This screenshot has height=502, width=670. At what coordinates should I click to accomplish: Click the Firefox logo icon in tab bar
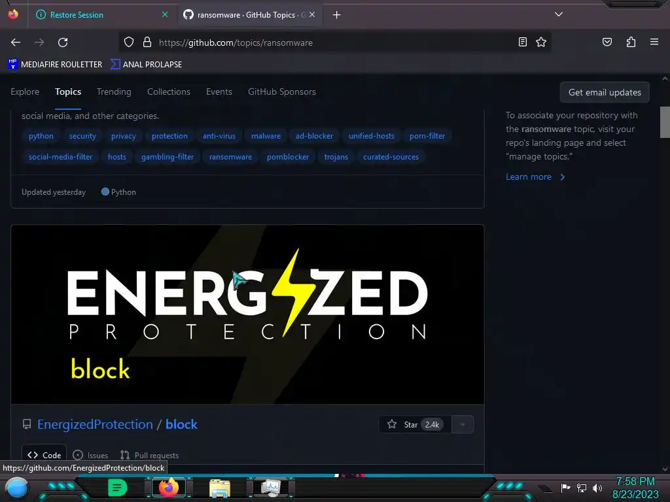tap(13, 14)
